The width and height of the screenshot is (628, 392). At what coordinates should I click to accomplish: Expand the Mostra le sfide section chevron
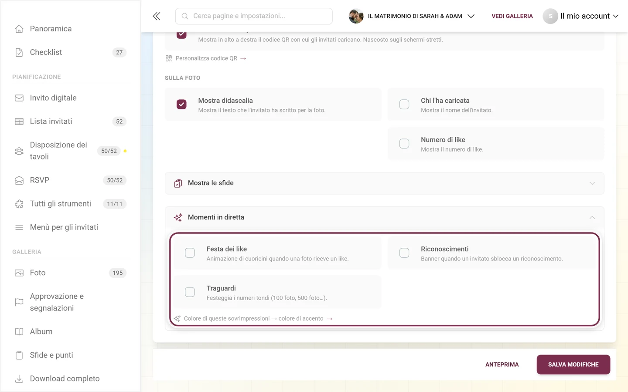[592, 183]
